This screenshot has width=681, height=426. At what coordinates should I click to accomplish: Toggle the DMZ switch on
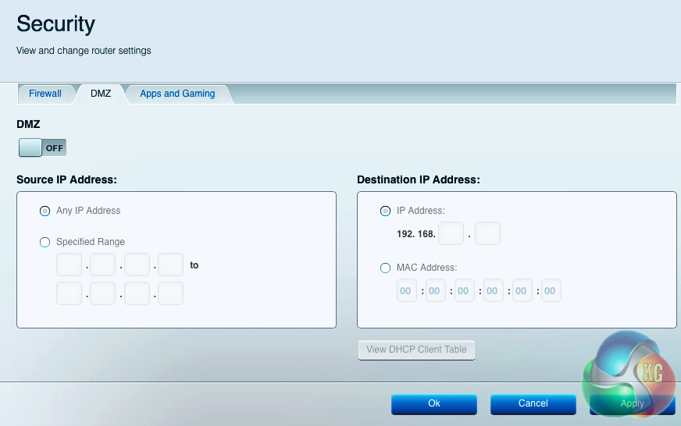pyautogui.click(x=42, y=148)
